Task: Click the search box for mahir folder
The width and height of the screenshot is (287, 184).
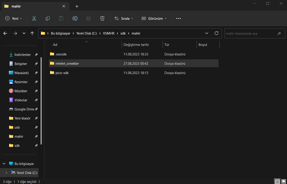Action: pos(250,33)
